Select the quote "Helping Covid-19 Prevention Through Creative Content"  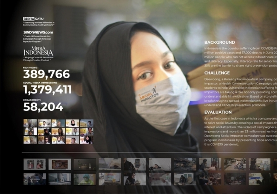pos(38,59)
